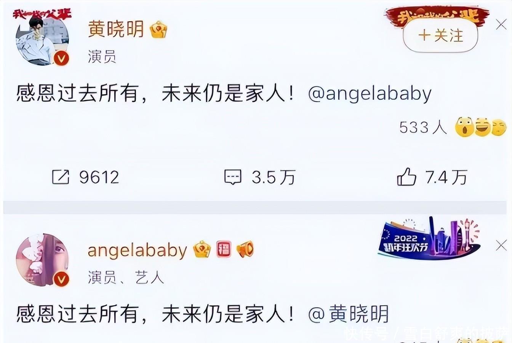This screenshot has width=512, height=343.
Task: Click the crown badge beside angelababy name
Action: [202, 250]
